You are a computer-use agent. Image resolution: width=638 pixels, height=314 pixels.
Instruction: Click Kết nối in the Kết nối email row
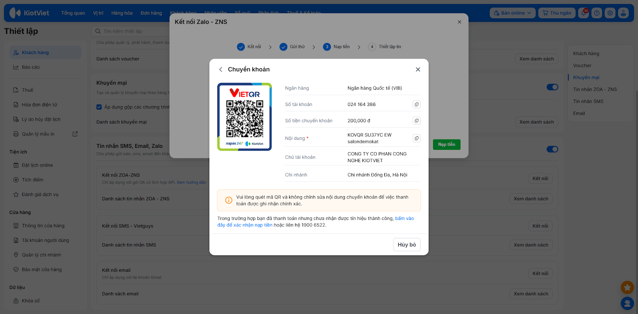pos(540,273)
